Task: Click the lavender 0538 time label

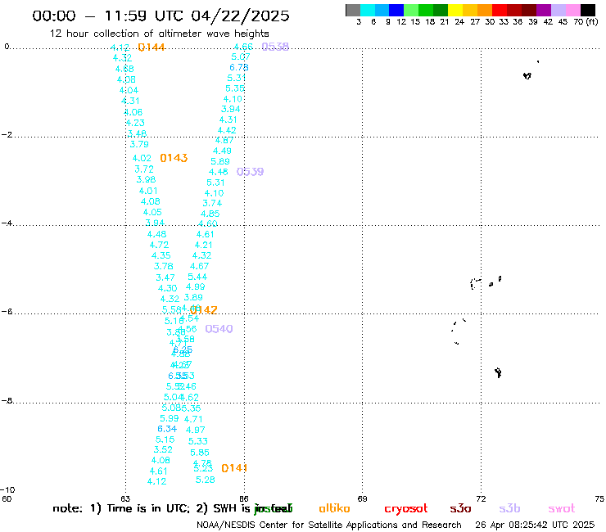Action: pyautogui.click(x=275, y=47)
